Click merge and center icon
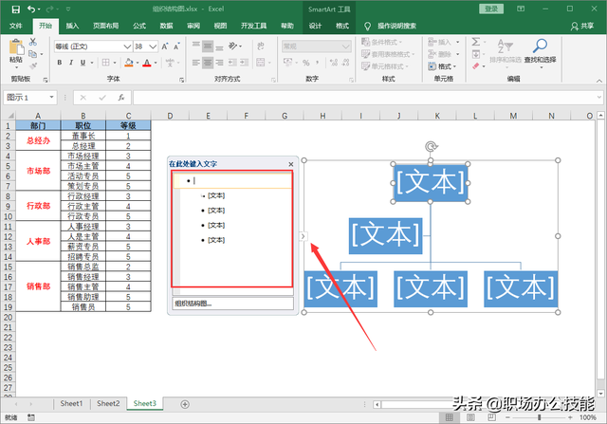 pos(261,63)
